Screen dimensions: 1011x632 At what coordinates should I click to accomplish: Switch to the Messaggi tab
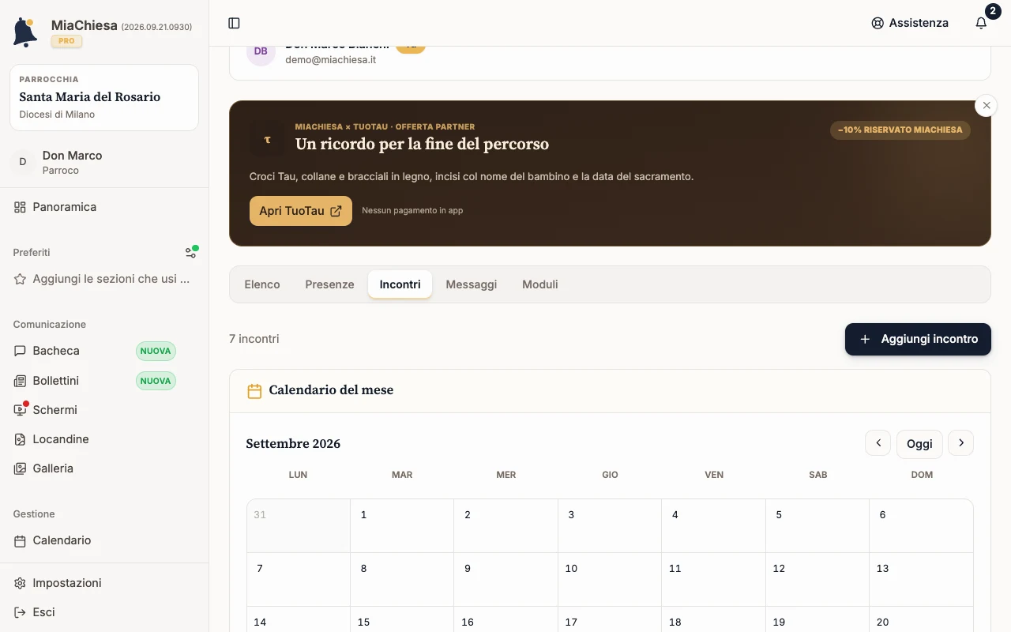[x=472, y=284]
